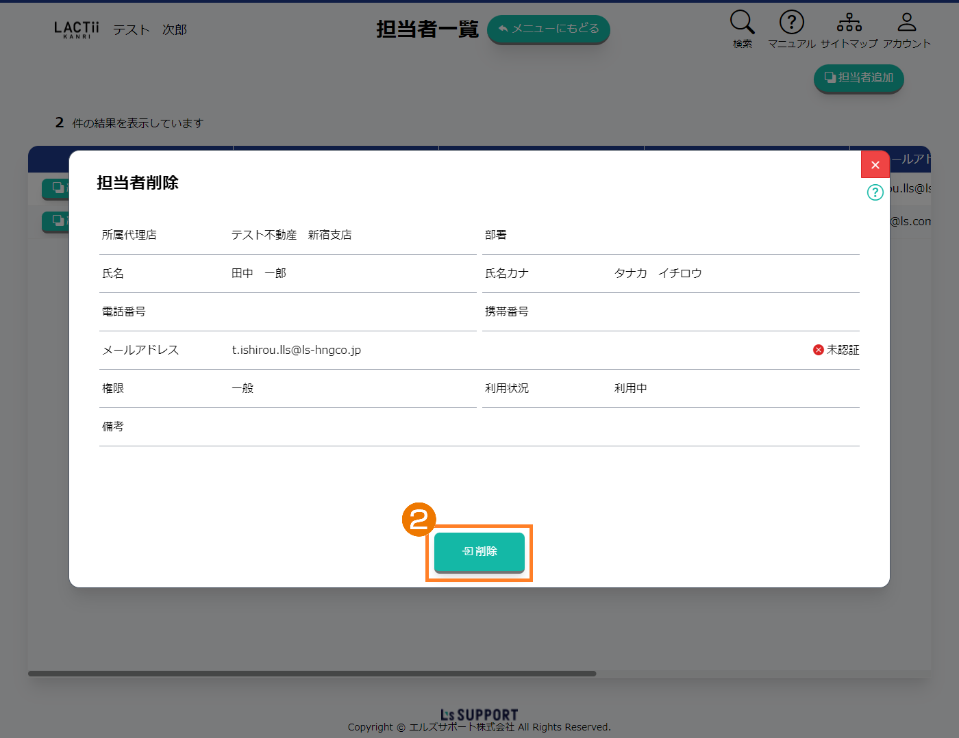Open the 検索 magnifier icon
Image resolution: width=959 pixels, height=738 pixels.
tap(742, 23)
